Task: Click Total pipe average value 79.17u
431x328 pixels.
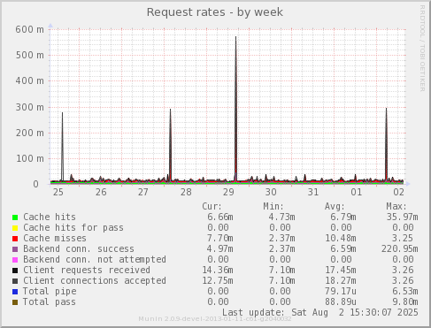Action: pos(341,291)
